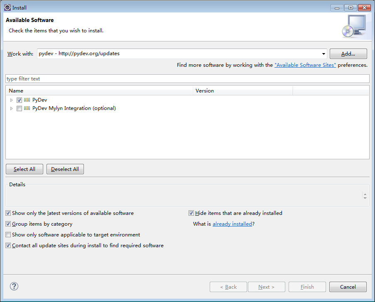Viewport: 375px width, 302px height.
Task: Click the Deselect All button
Action: click(65, 169)
